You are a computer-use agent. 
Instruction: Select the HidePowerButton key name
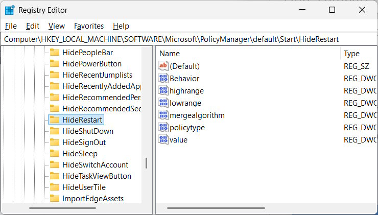[92, 64]
